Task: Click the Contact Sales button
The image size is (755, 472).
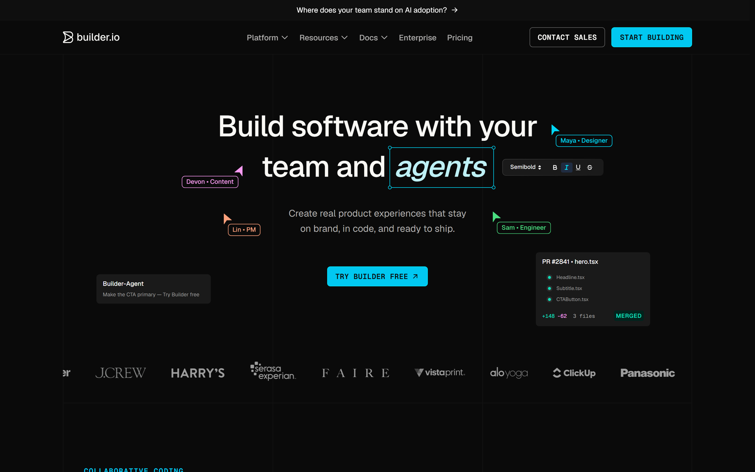Action: pos(567,37)
